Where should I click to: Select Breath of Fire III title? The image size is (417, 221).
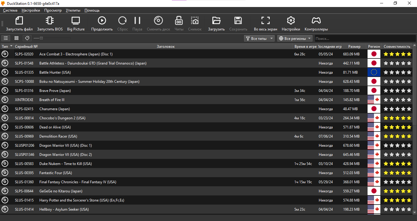[x=52, y=100]
